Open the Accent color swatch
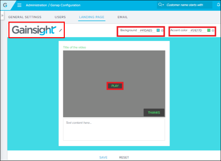Viewport: 221px width, 161px height. (209, 30)
